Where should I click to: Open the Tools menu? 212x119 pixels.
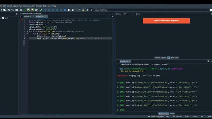point(45,6)
